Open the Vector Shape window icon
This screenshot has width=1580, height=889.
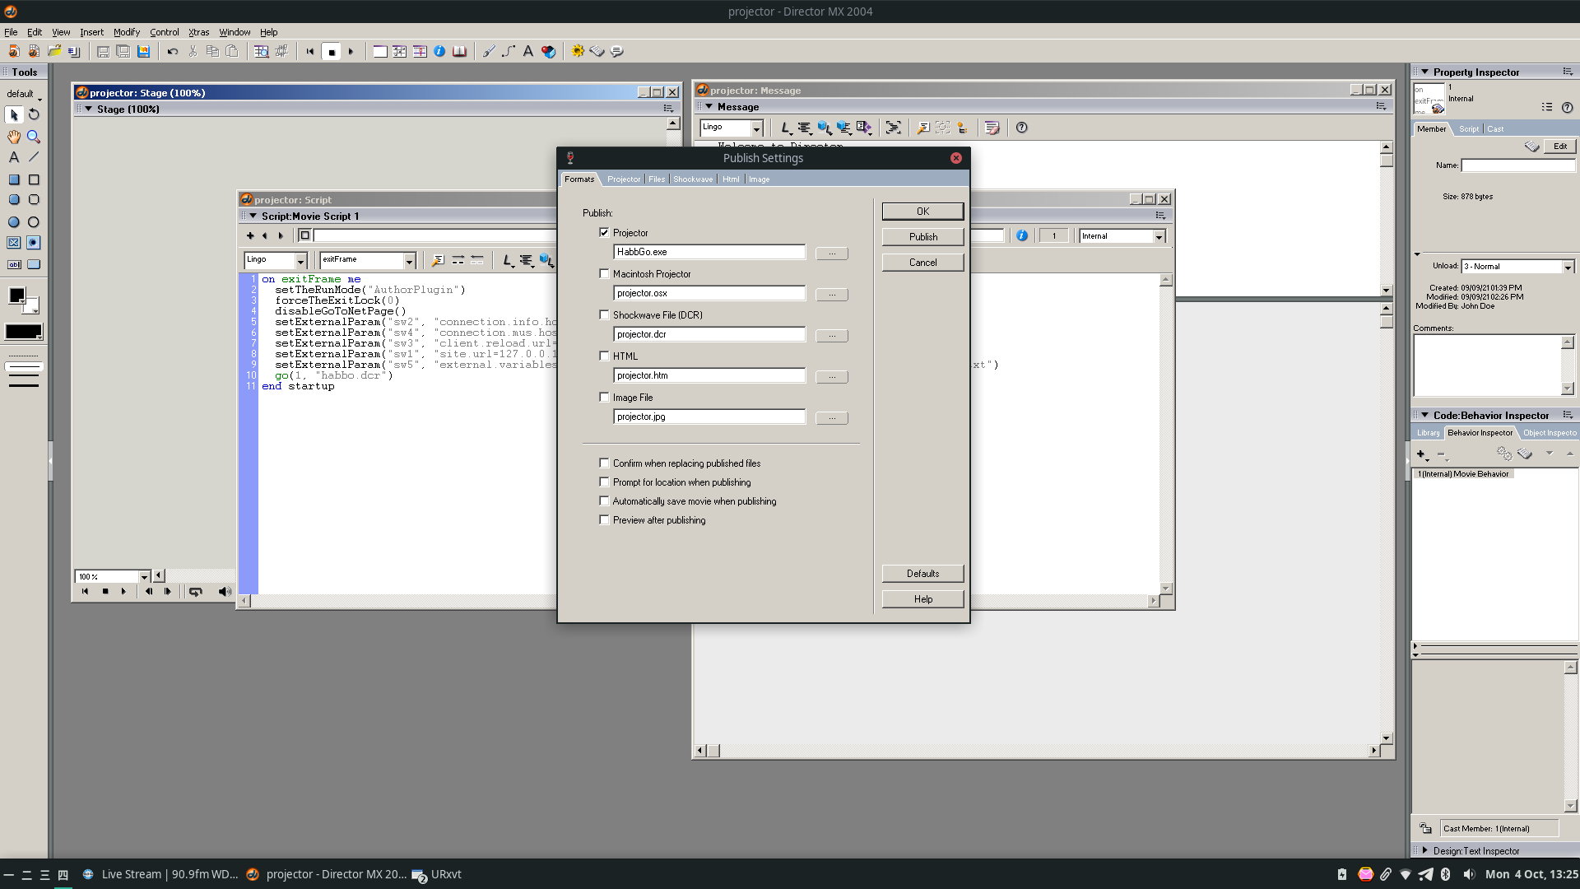[509, 51]
